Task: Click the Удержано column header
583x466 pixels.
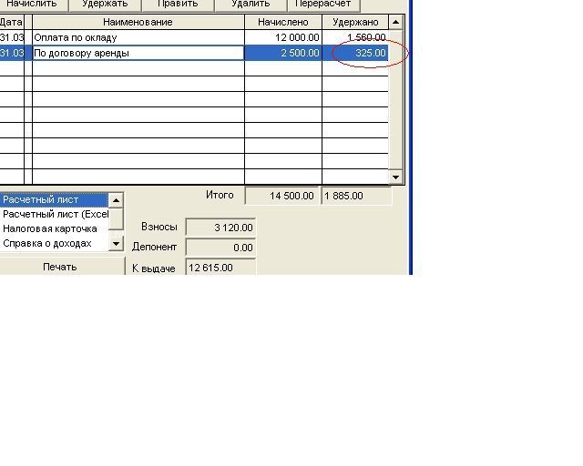Action: tap(355, 22)
